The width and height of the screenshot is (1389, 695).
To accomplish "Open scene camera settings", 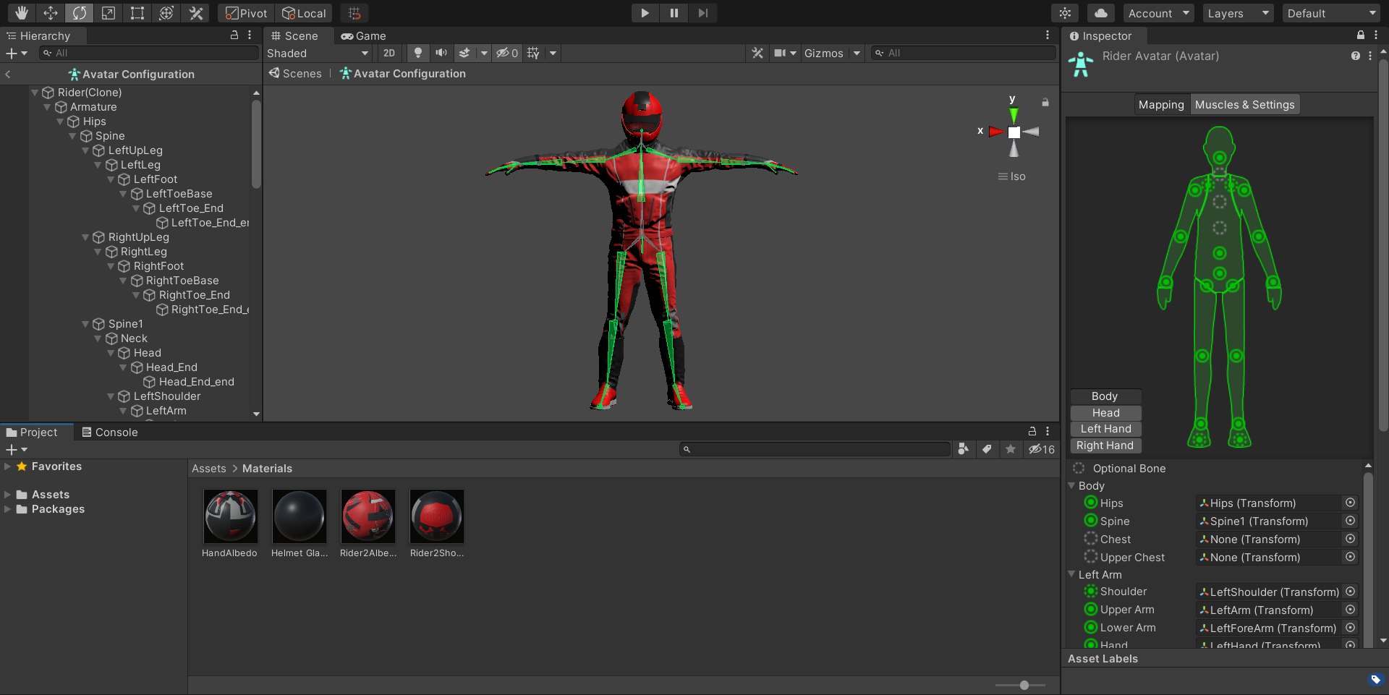I will [781, 53].
